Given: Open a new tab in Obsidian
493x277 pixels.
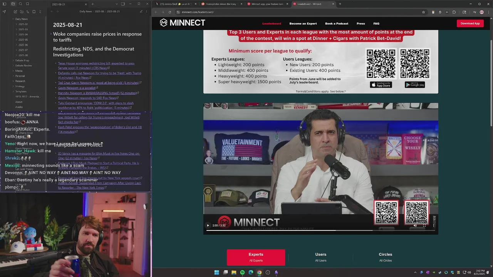Looking at the screenshot, I should tap(92, 4).
